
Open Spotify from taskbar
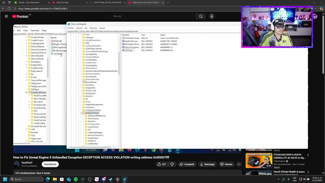click(76, 179)
